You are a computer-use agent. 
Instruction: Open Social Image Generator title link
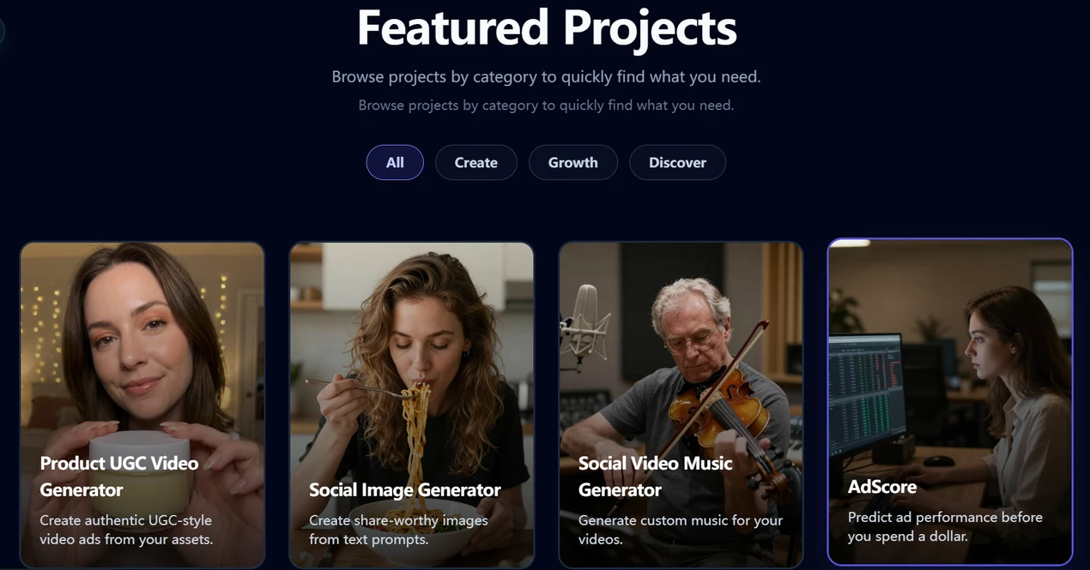point(405,489)
